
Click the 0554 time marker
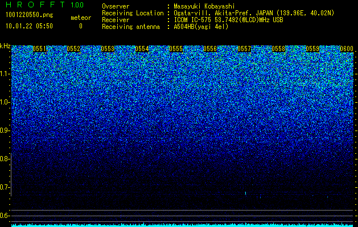[x=142, y=49]
